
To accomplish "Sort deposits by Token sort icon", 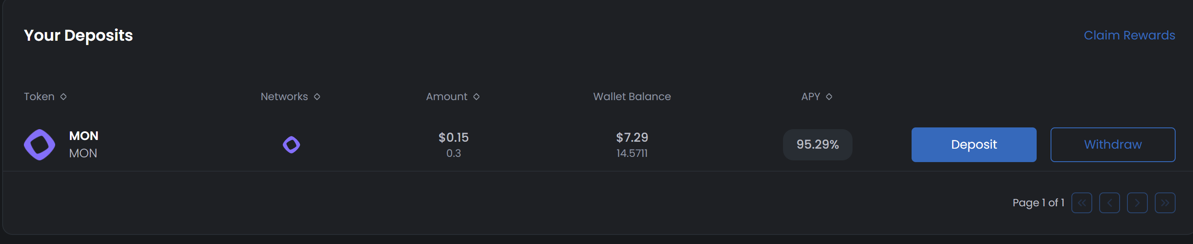I will point(63,97).
